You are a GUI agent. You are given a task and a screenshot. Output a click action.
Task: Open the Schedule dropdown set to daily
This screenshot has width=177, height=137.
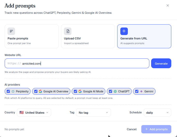click(x=157, y=113)
